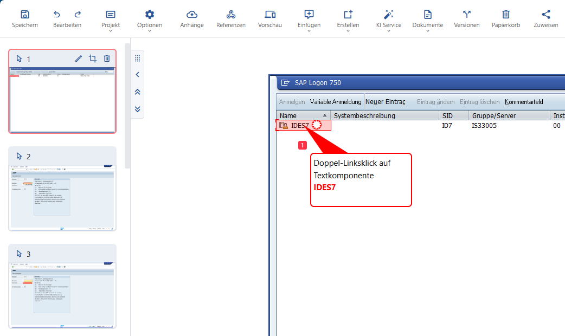
Task: Open the step 2 thumbnail
Action: tap(62, 197)
